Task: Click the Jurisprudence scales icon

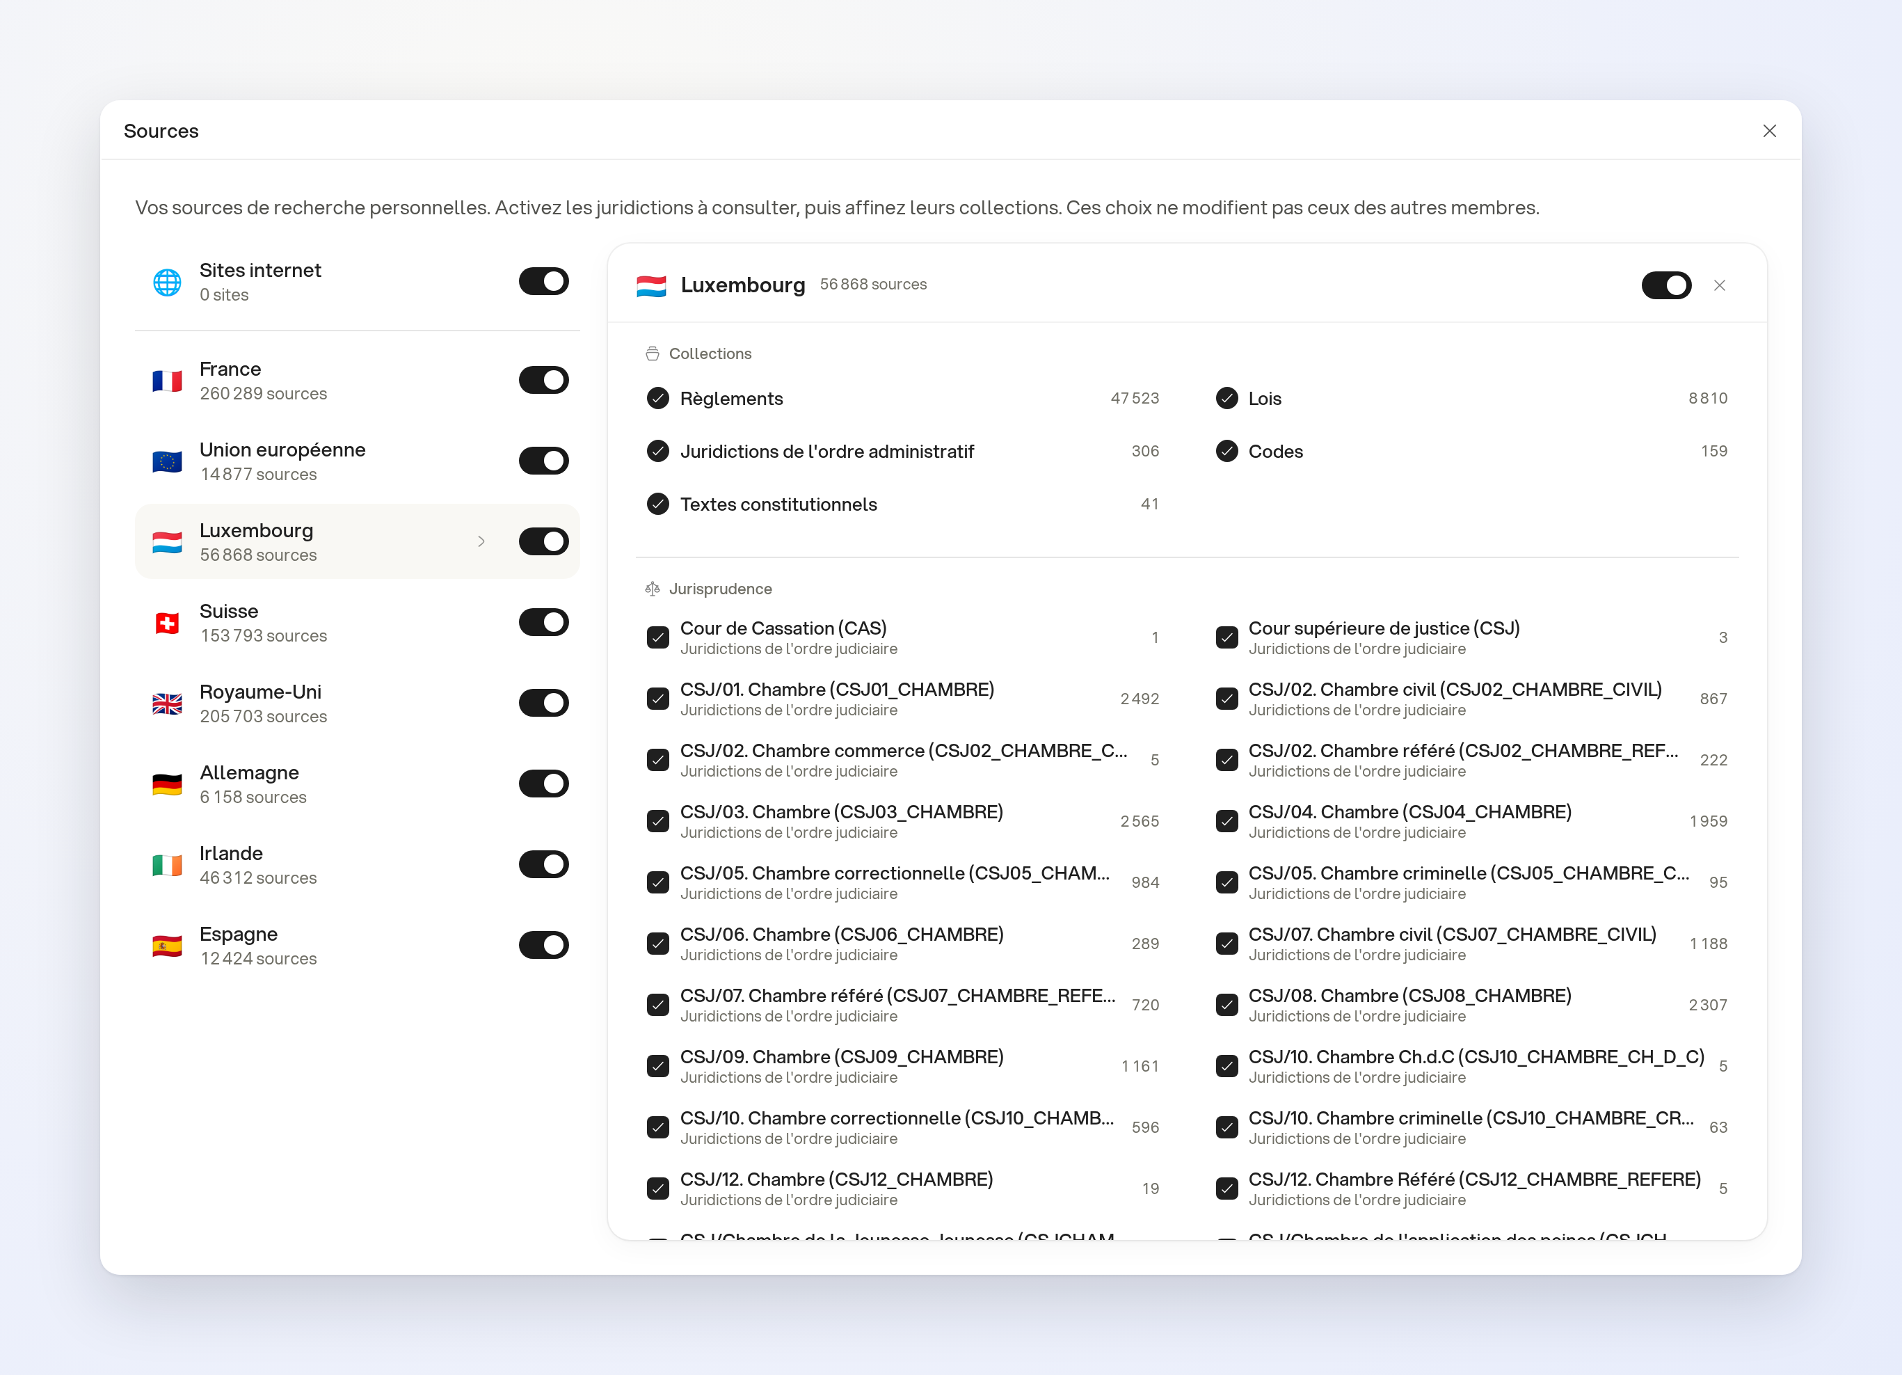Action: click(653, 589)
